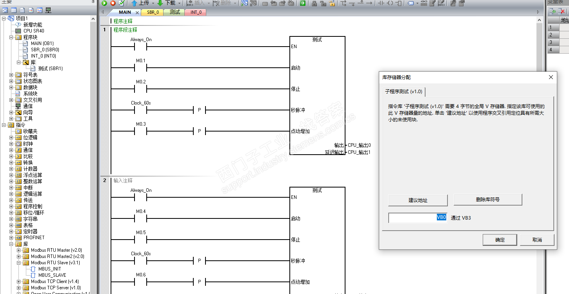
Task: Click the VB0 address input field
Action: (418, 218)
